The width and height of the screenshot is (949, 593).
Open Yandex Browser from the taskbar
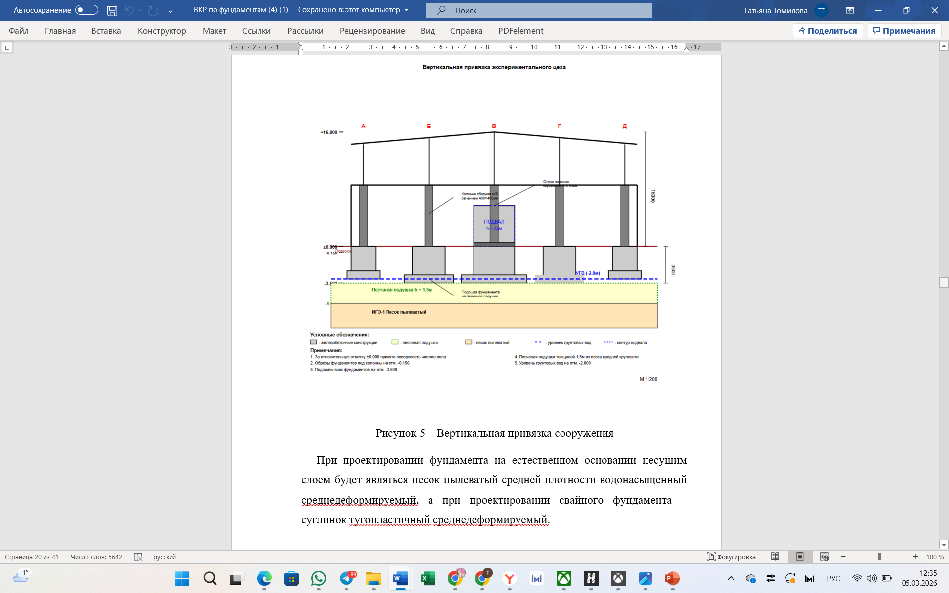click(x=510, y=578)
